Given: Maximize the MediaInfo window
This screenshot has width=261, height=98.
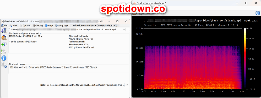Looking at the screenshot, I should 117,21.
